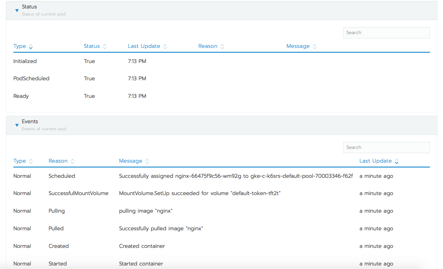Screen dimensions: 443x269
Task: Focus the Events section Search field
Action: tap(387, 148)
